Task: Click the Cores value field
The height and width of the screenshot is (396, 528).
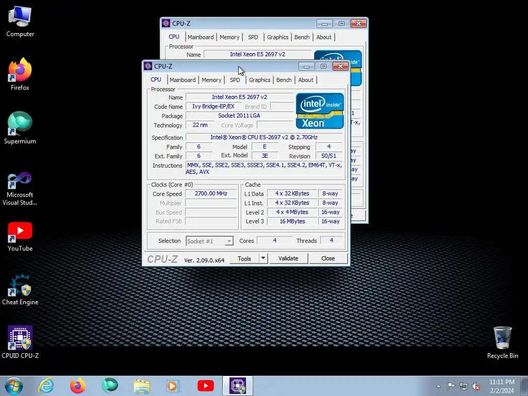Action: (x=275, y=240)
